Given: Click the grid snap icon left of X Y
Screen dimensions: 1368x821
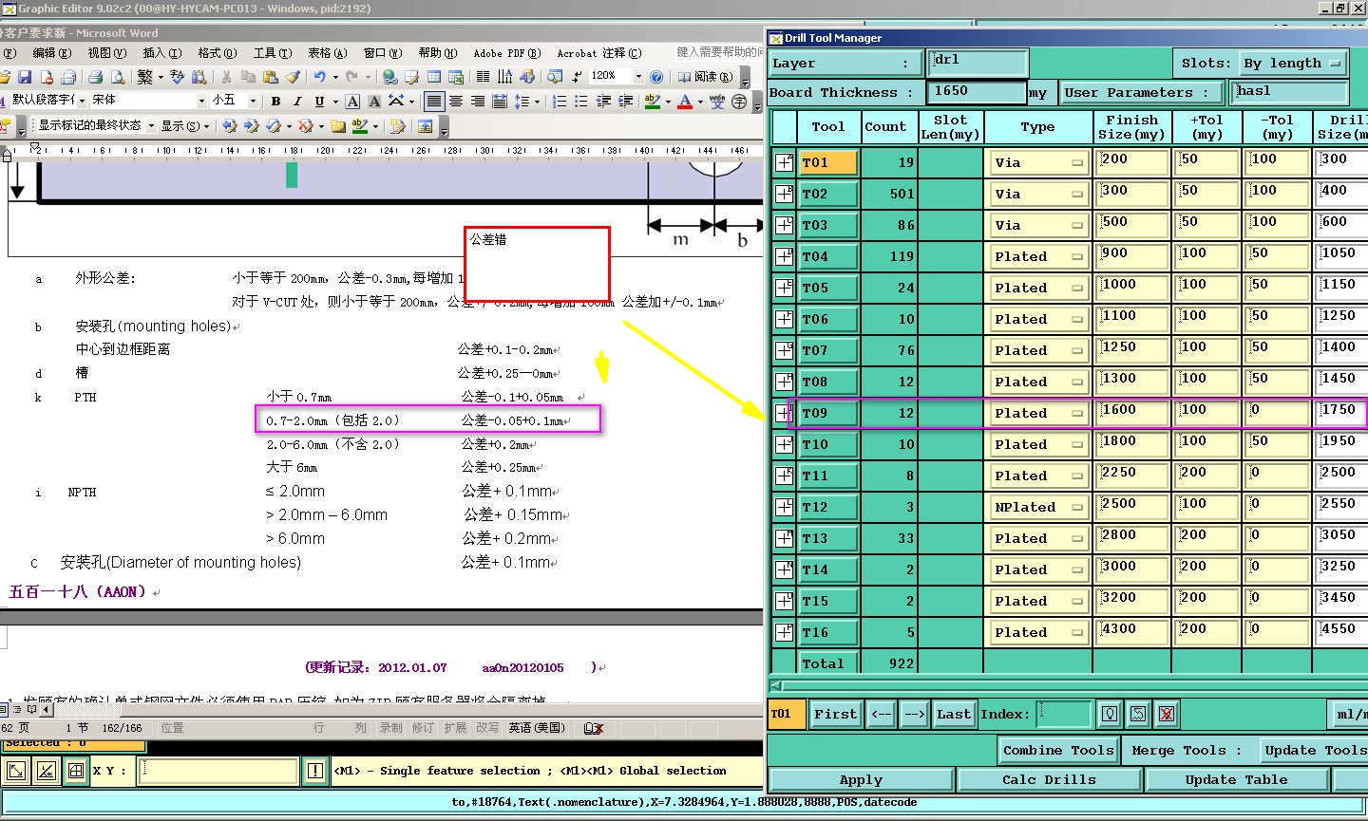Looking at the screenshot, I should coord(76,771).
